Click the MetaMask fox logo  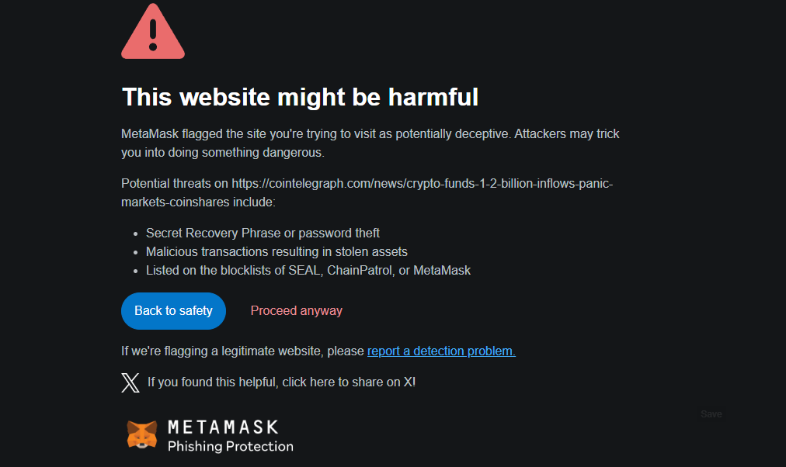[x=142, y=434]
